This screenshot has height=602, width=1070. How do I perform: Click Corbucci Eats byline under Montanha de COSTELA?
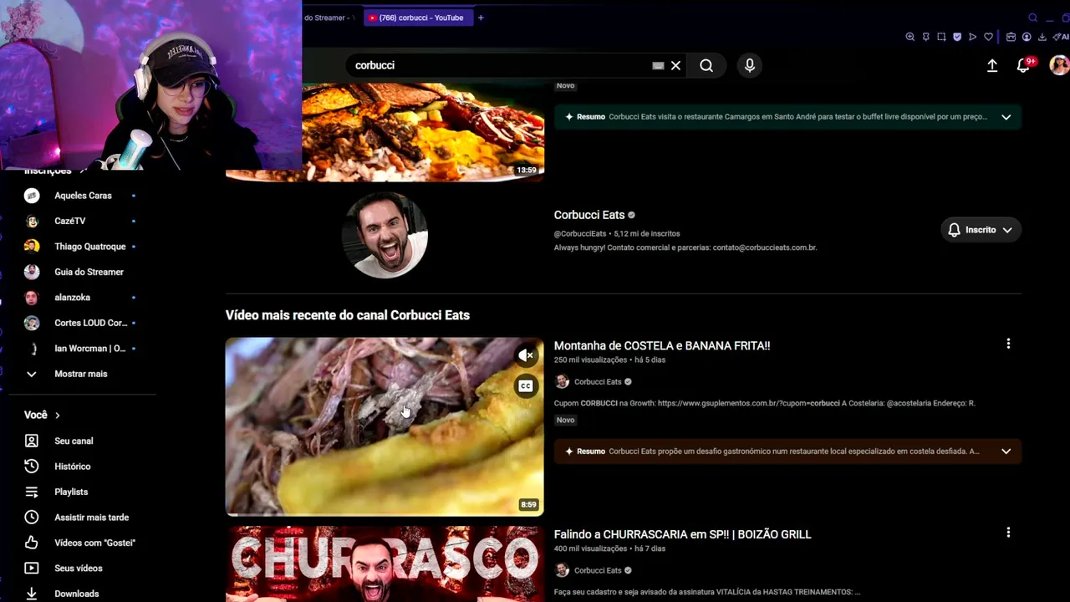pyautogui.click(x=598, y=382)
